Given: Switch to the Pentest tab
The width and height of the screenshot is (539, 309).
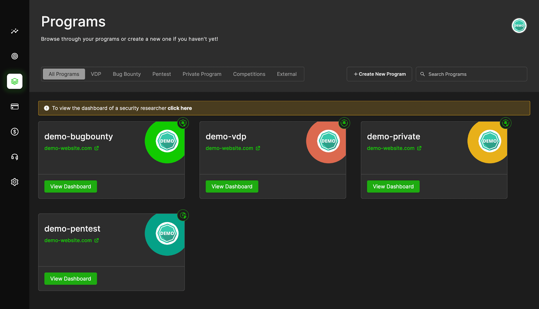Looking at the screenshot, I should pos(162,74).
